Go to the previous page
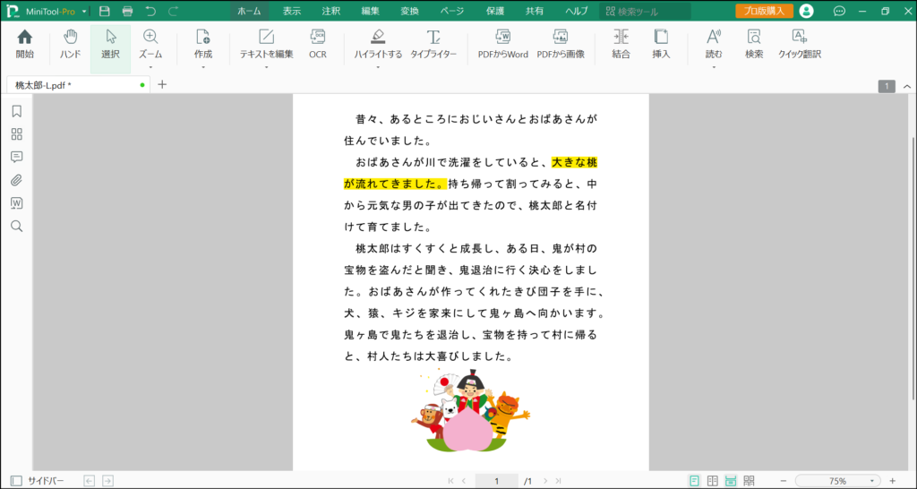Screen dimensions: 917x489 [x=464, y=481]
